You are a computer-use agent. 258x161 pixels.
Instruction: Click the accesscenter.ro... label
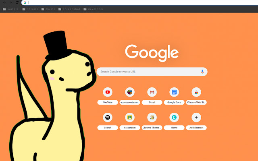coord(130,102)
